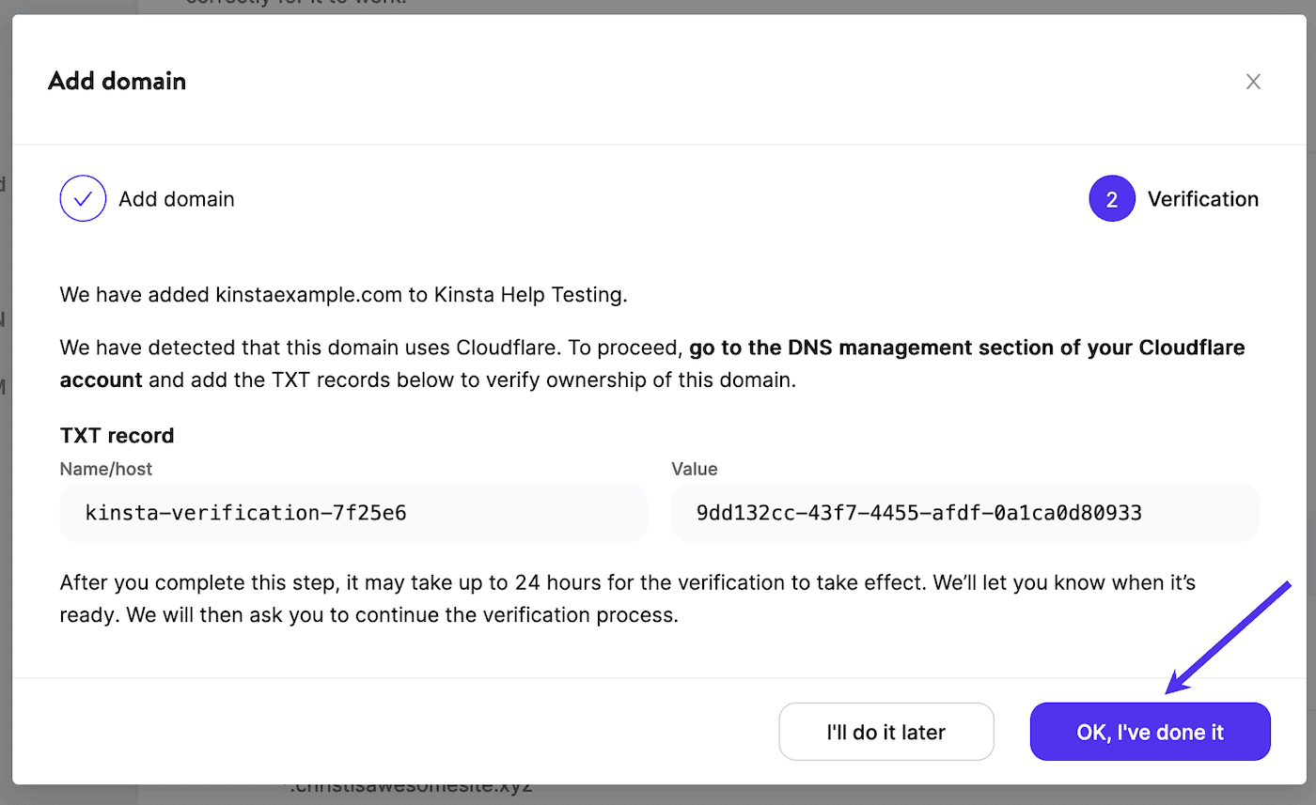The width and height of the screenshot is (1316, 805).
Task: Select the TXT record value 9dd132cc-43f7-4455-afdf-0a1ca0d80933
Action: (x=964, y=513)
